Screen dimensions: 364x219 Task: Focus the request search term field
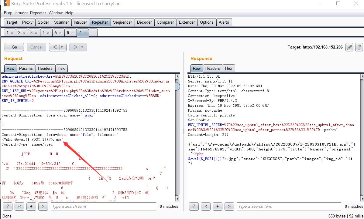[x=103, y=206]
